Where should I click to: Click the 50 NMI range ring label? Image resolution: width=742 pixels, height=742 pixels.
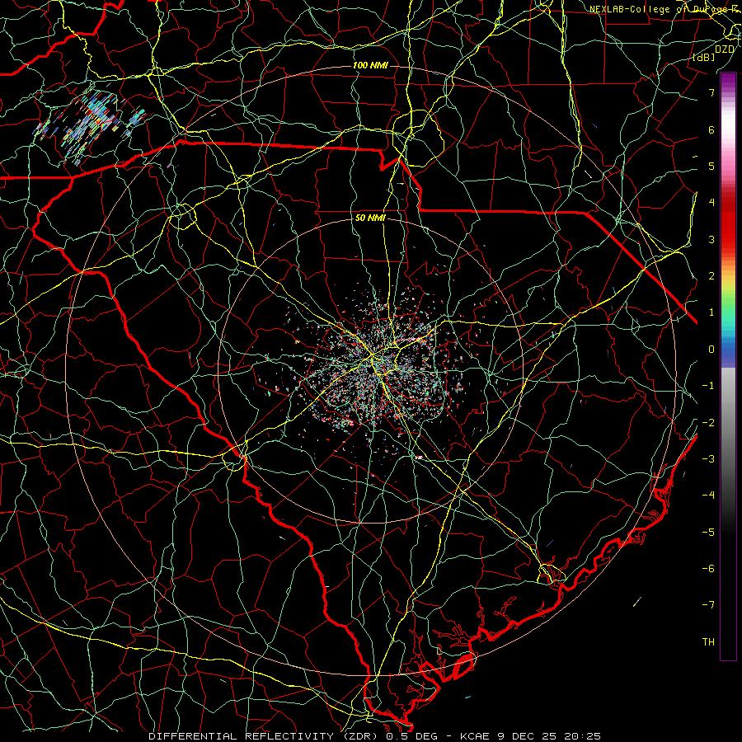point(370,218)
